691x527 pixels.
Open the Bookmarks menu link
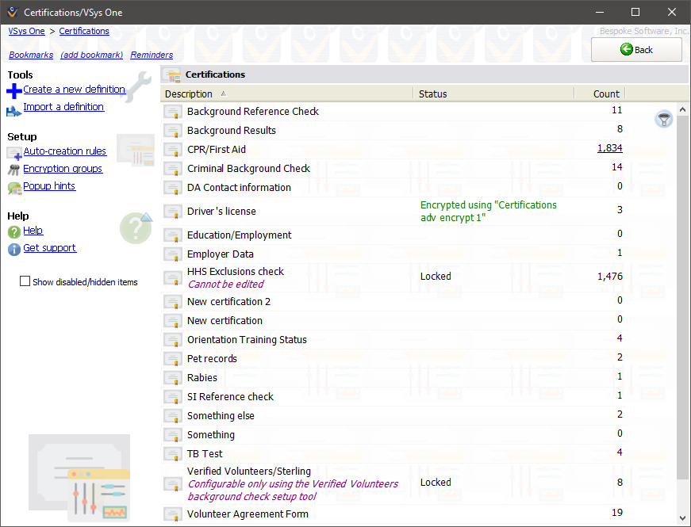click(x=31, y=55)
